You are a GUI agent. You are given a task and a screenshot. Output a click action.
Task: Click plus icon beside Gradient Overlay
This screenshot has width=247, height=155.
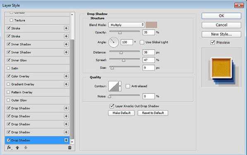[x=66, y=84]
